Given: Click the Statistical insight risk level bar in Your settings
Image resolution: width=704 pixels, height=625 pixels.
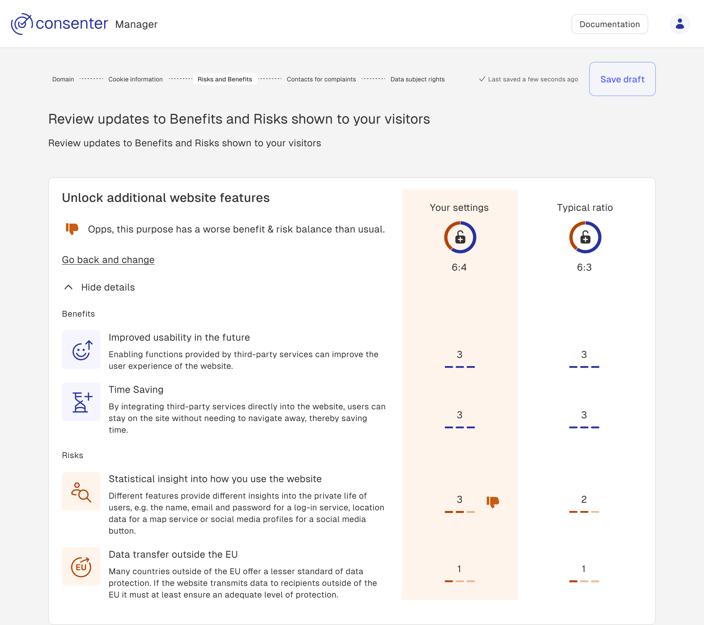Looking at the screenshot, I should click(x=460, y=512).
